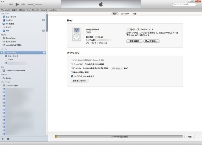Click the badge beside ムービー
Screen dimensions: 202x145
tap(43, 20)
